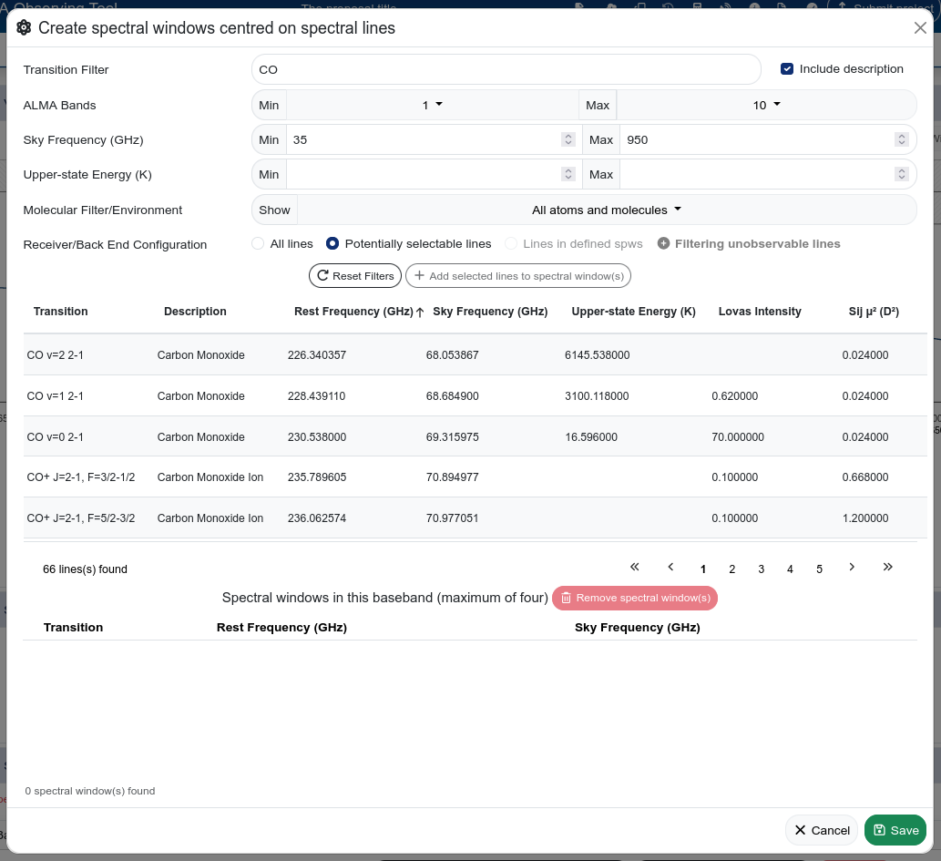The height and width of the screenshot is (861, 941).
Task: Go to previous page using single chevron
Action: tap(670, 567)
